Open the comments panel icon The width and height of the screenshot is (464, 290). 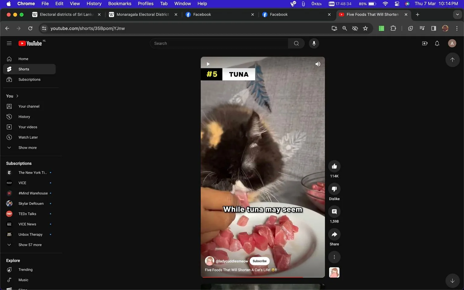334,211
